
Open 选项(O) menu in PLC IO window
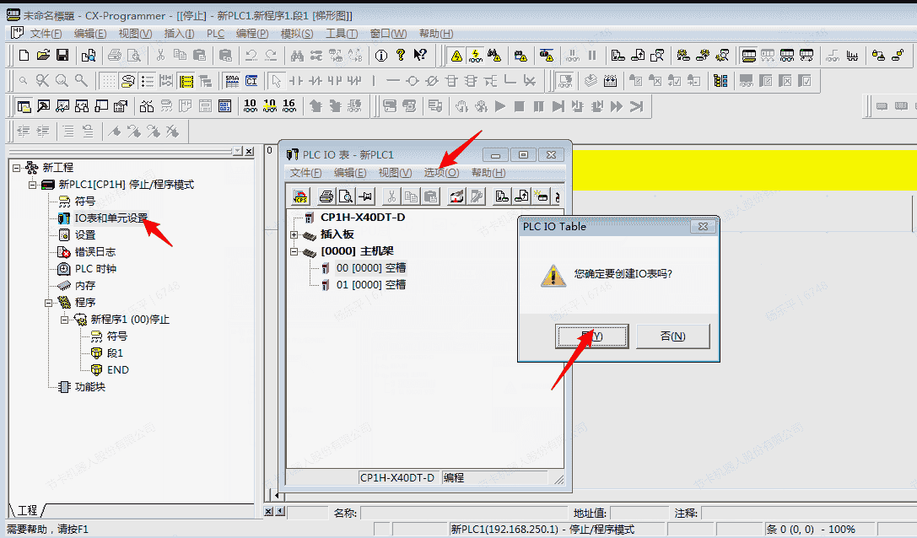click(441, 172)
